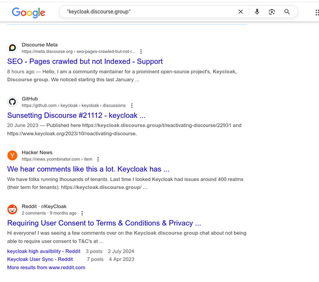Open SEO - Pages crawled but not Indexed
The width and height of the screenshot is (319, 282).
[x=85, y=61]
